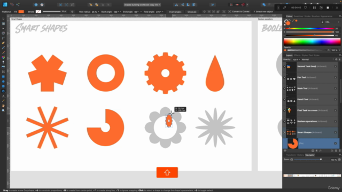Switch to the History tab
Viewport: 342px width, 192px height.
300,155
